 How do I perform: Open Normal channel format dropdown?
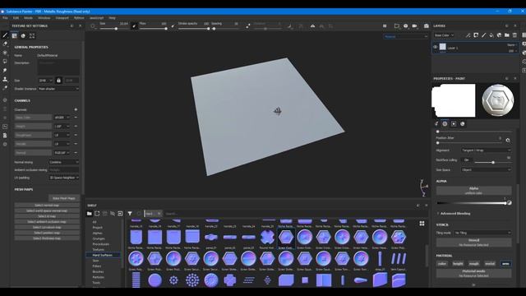tap(62, 152)
